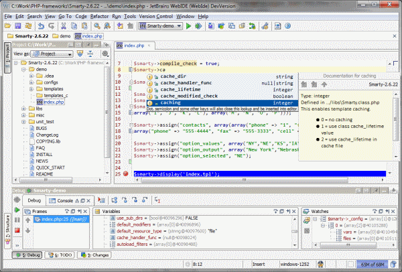Toggle the 5: Debug tool window button
This screenshot has height=272, width=402.
click(x=27, y=255)
